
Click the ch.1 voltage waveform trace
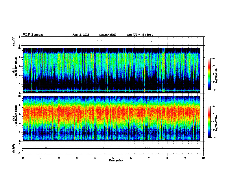[x=112, y=41]
